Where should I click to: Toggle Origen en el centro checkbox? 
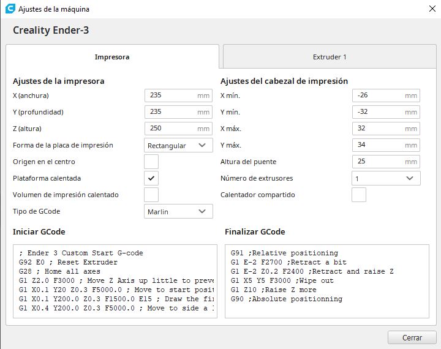click(151, 162)
